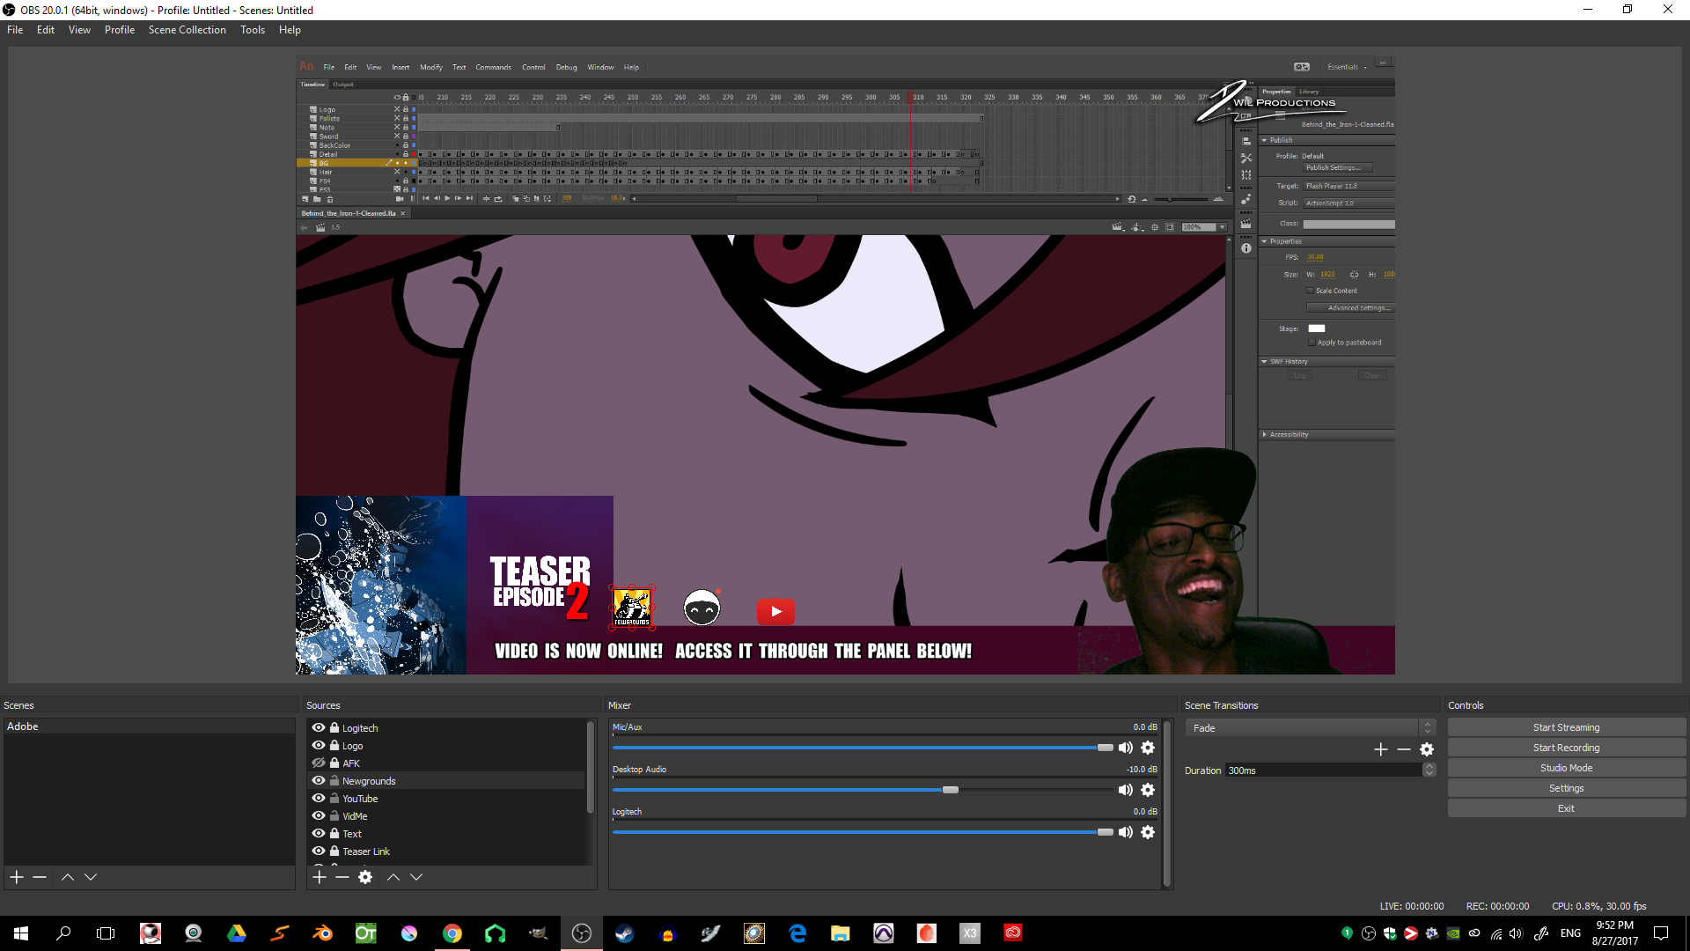Select the Newgrounds logo in preview
1690x951 pixels.
(632, 608)
